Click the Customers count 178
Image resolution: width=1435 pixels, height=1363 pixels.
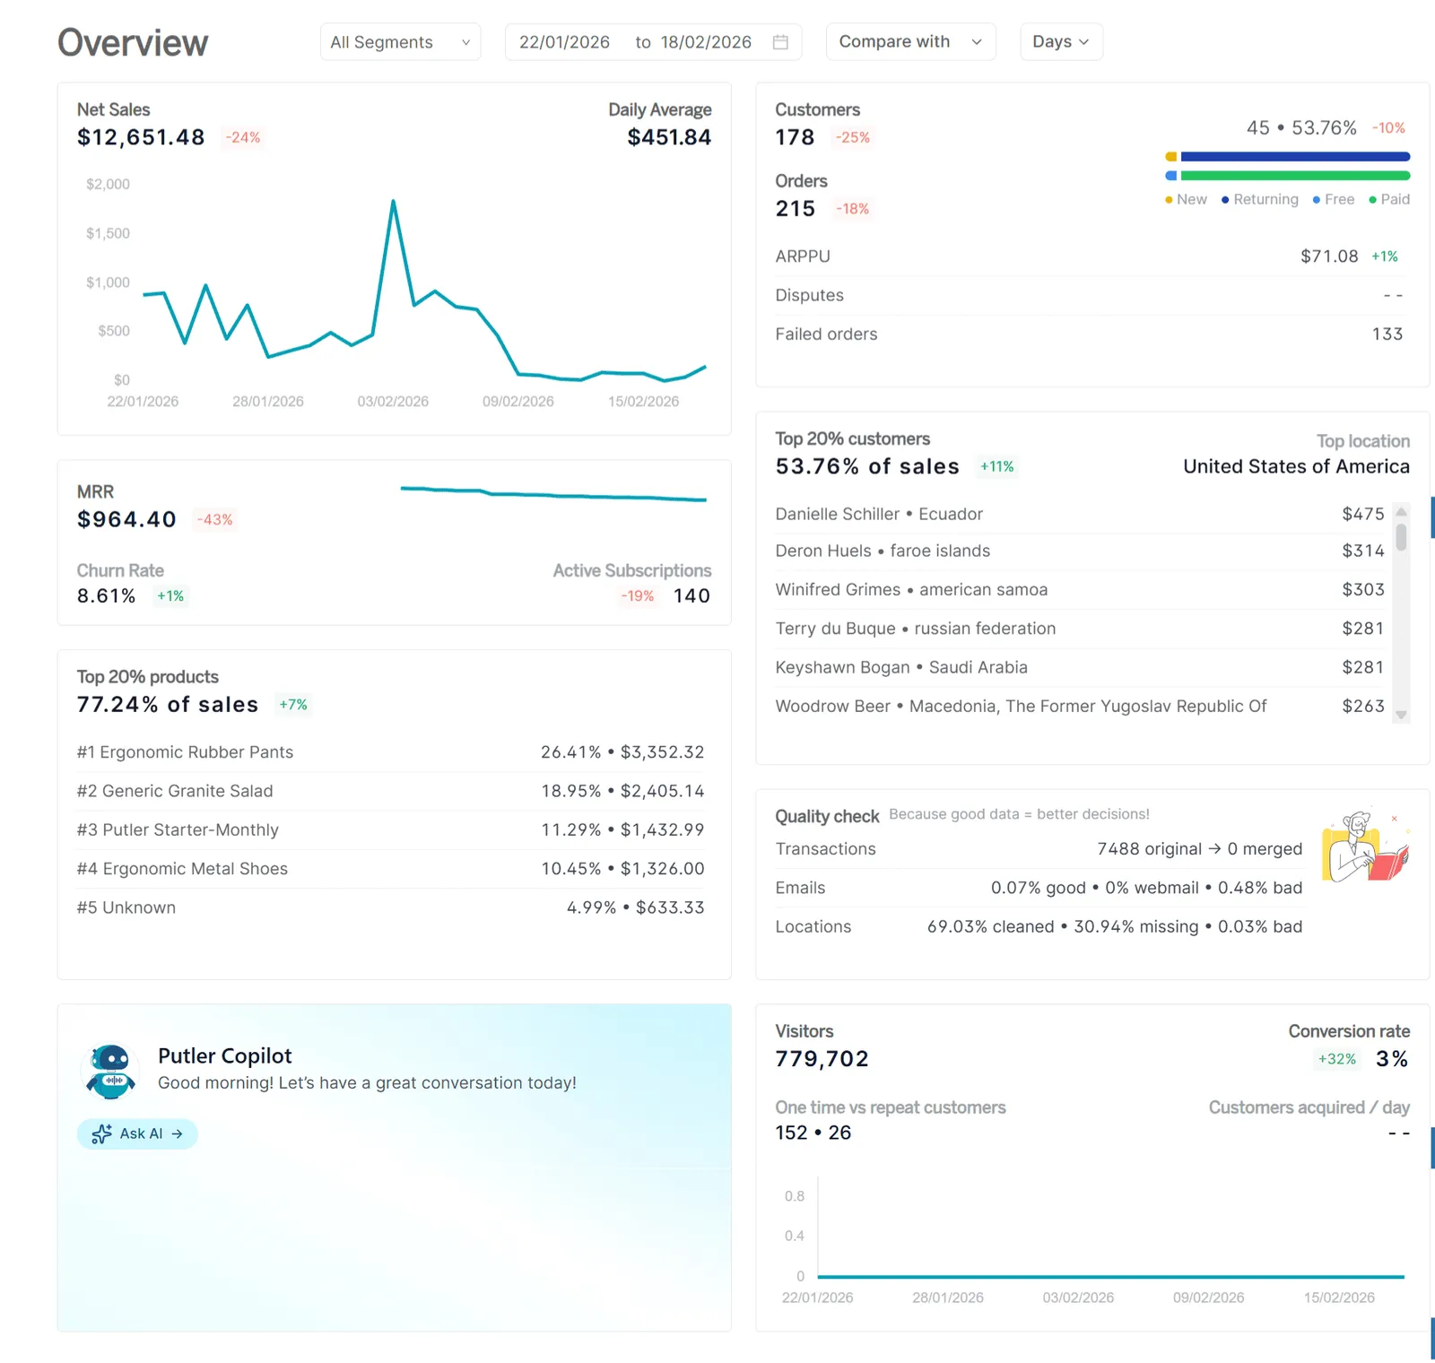click(x=795, y=137)
